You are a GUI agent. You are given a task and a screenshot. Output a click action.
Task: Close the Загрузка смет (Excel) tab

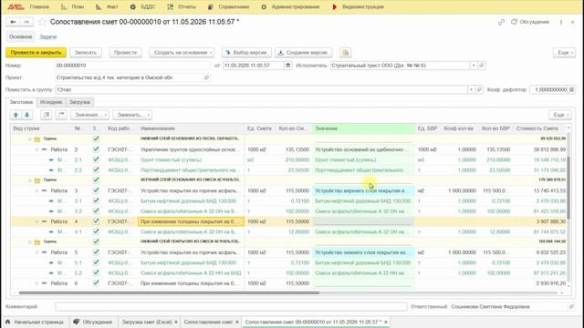point(176,322)
